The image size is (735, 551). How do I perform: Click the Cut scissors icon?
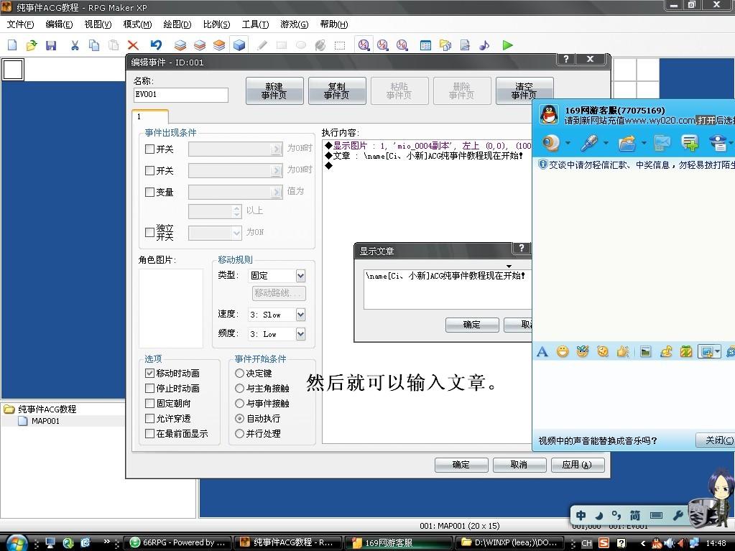[x=75, y=45]
